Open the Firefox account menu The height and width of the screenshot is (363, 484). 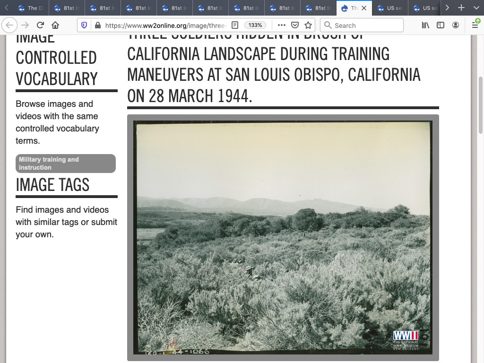456,26
